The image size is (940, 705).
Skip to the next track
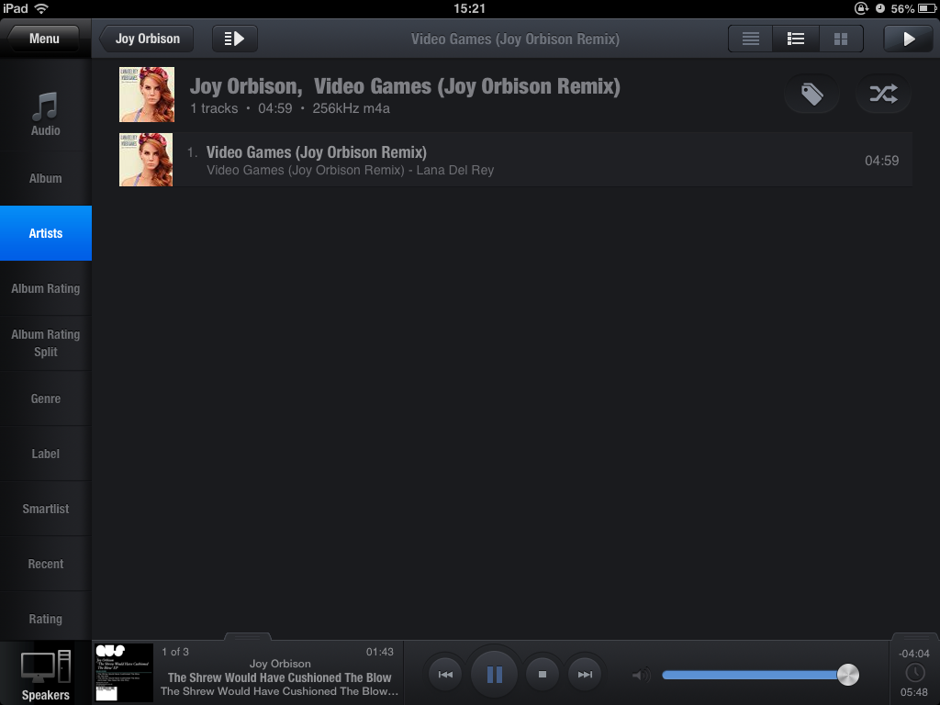[x=585, y=675]
